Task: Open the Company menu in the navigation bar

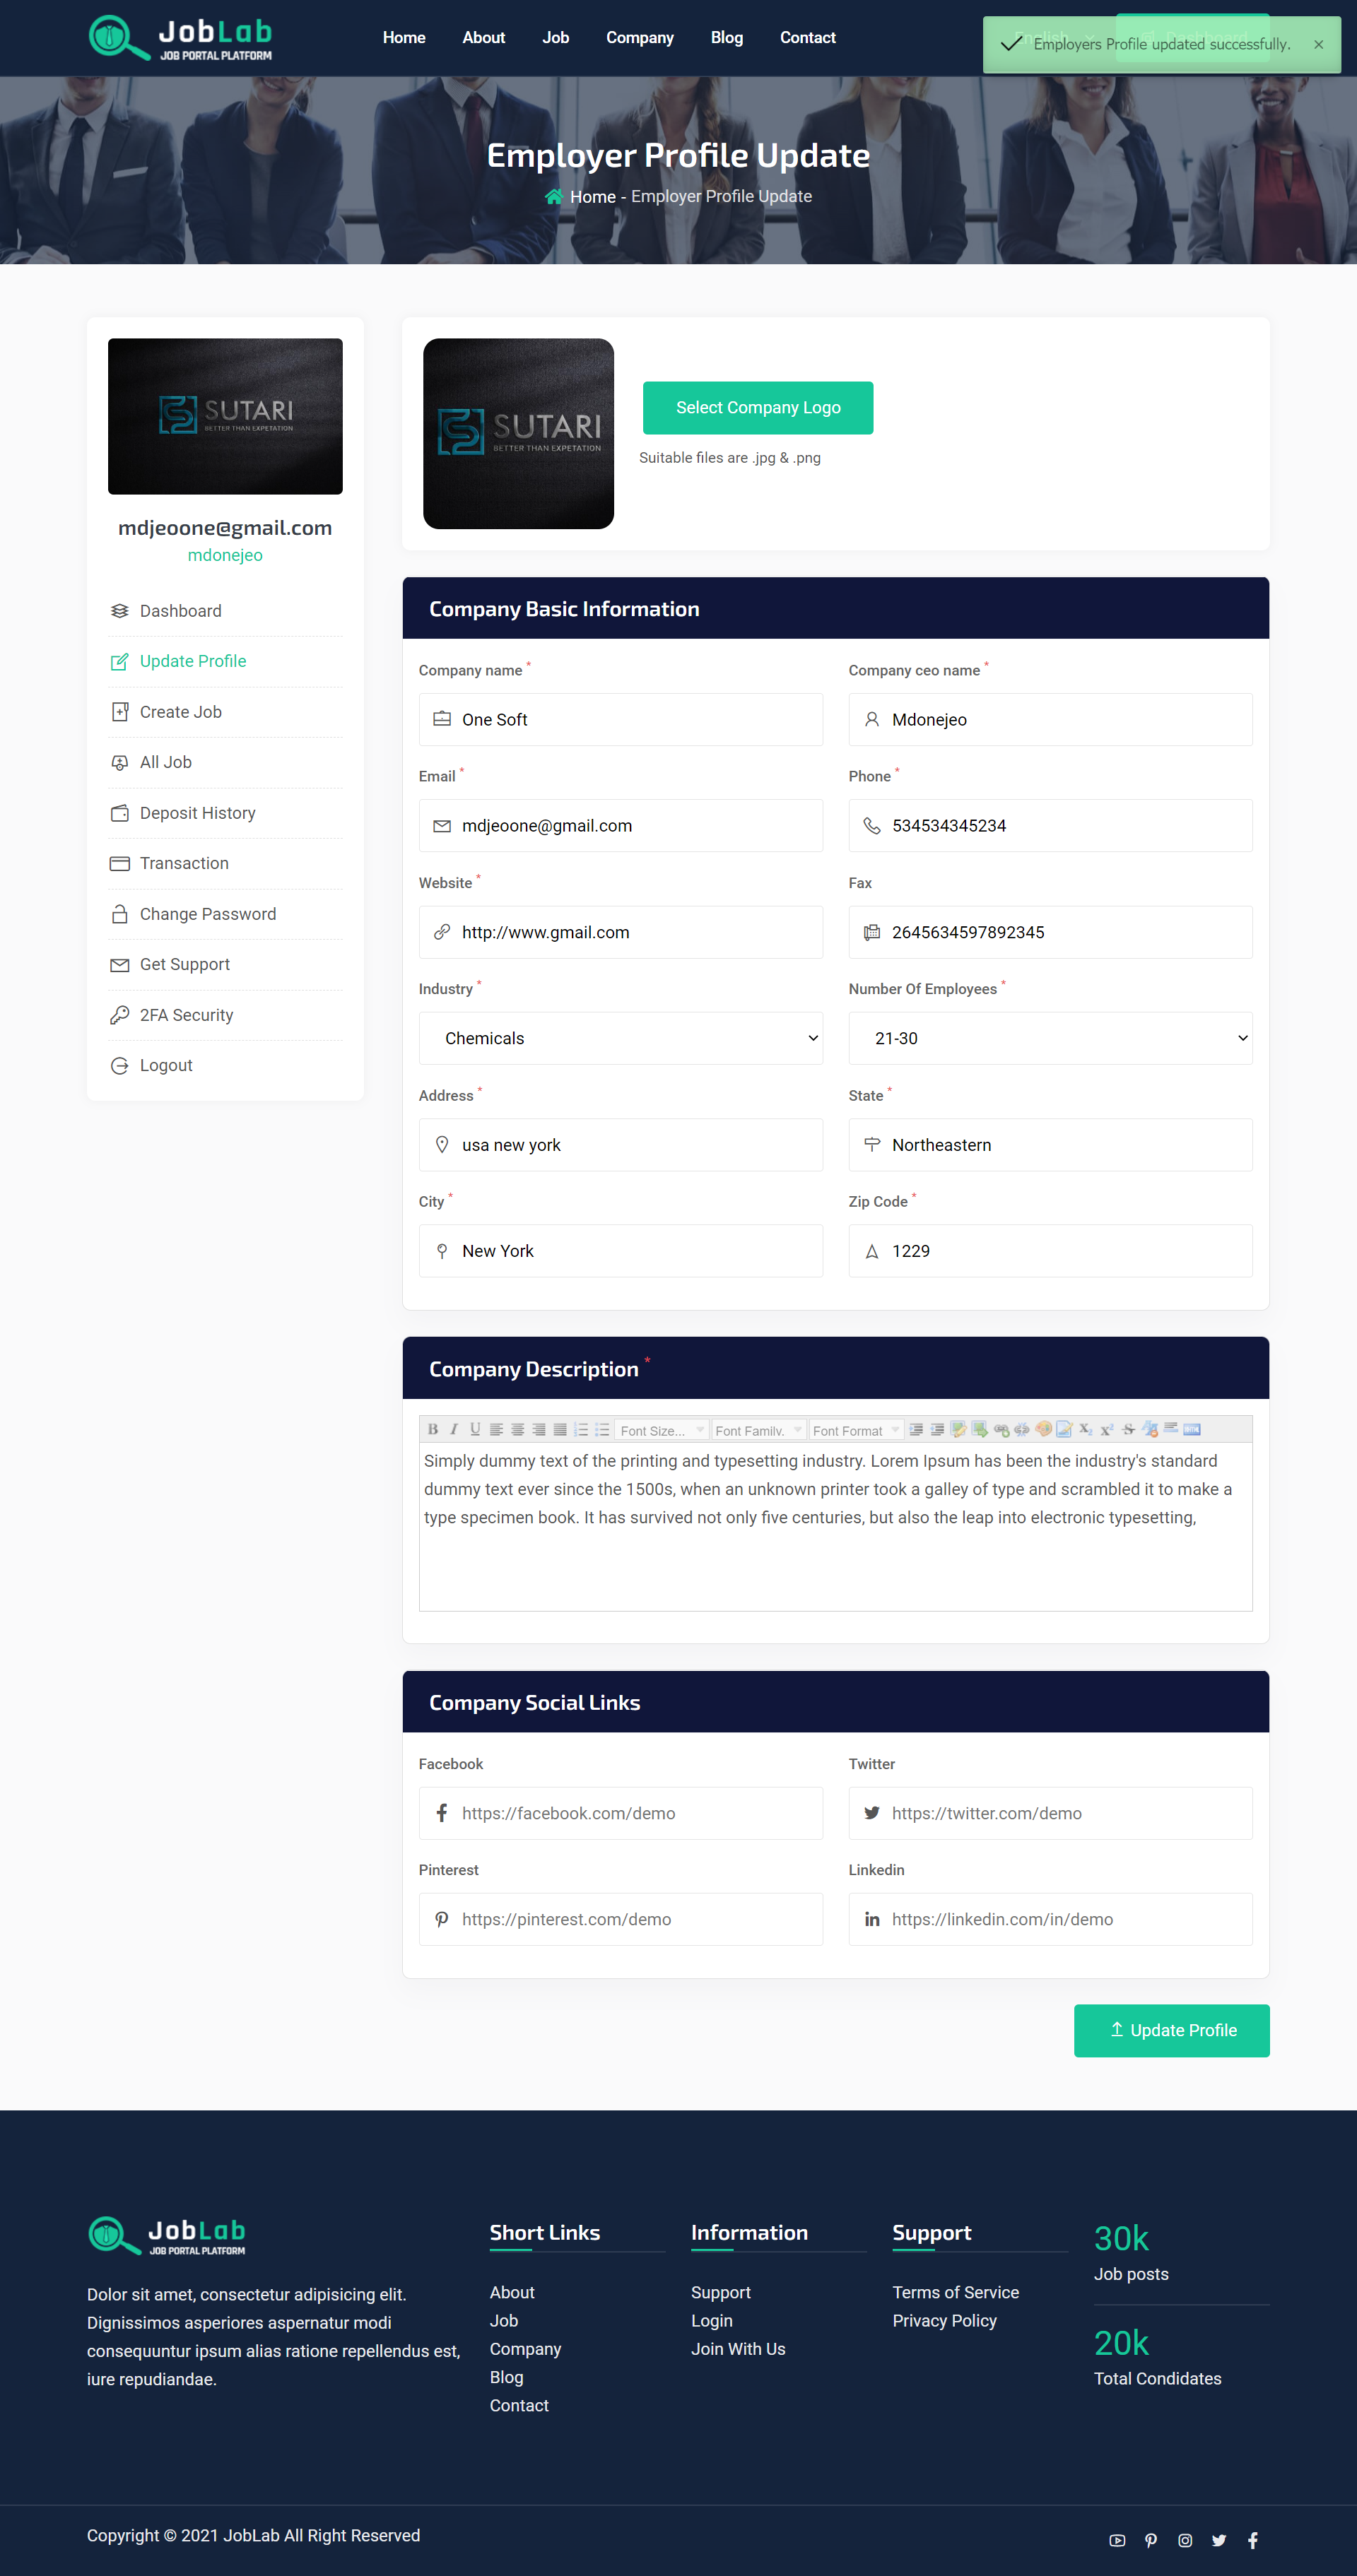Action: click(639, 37)
